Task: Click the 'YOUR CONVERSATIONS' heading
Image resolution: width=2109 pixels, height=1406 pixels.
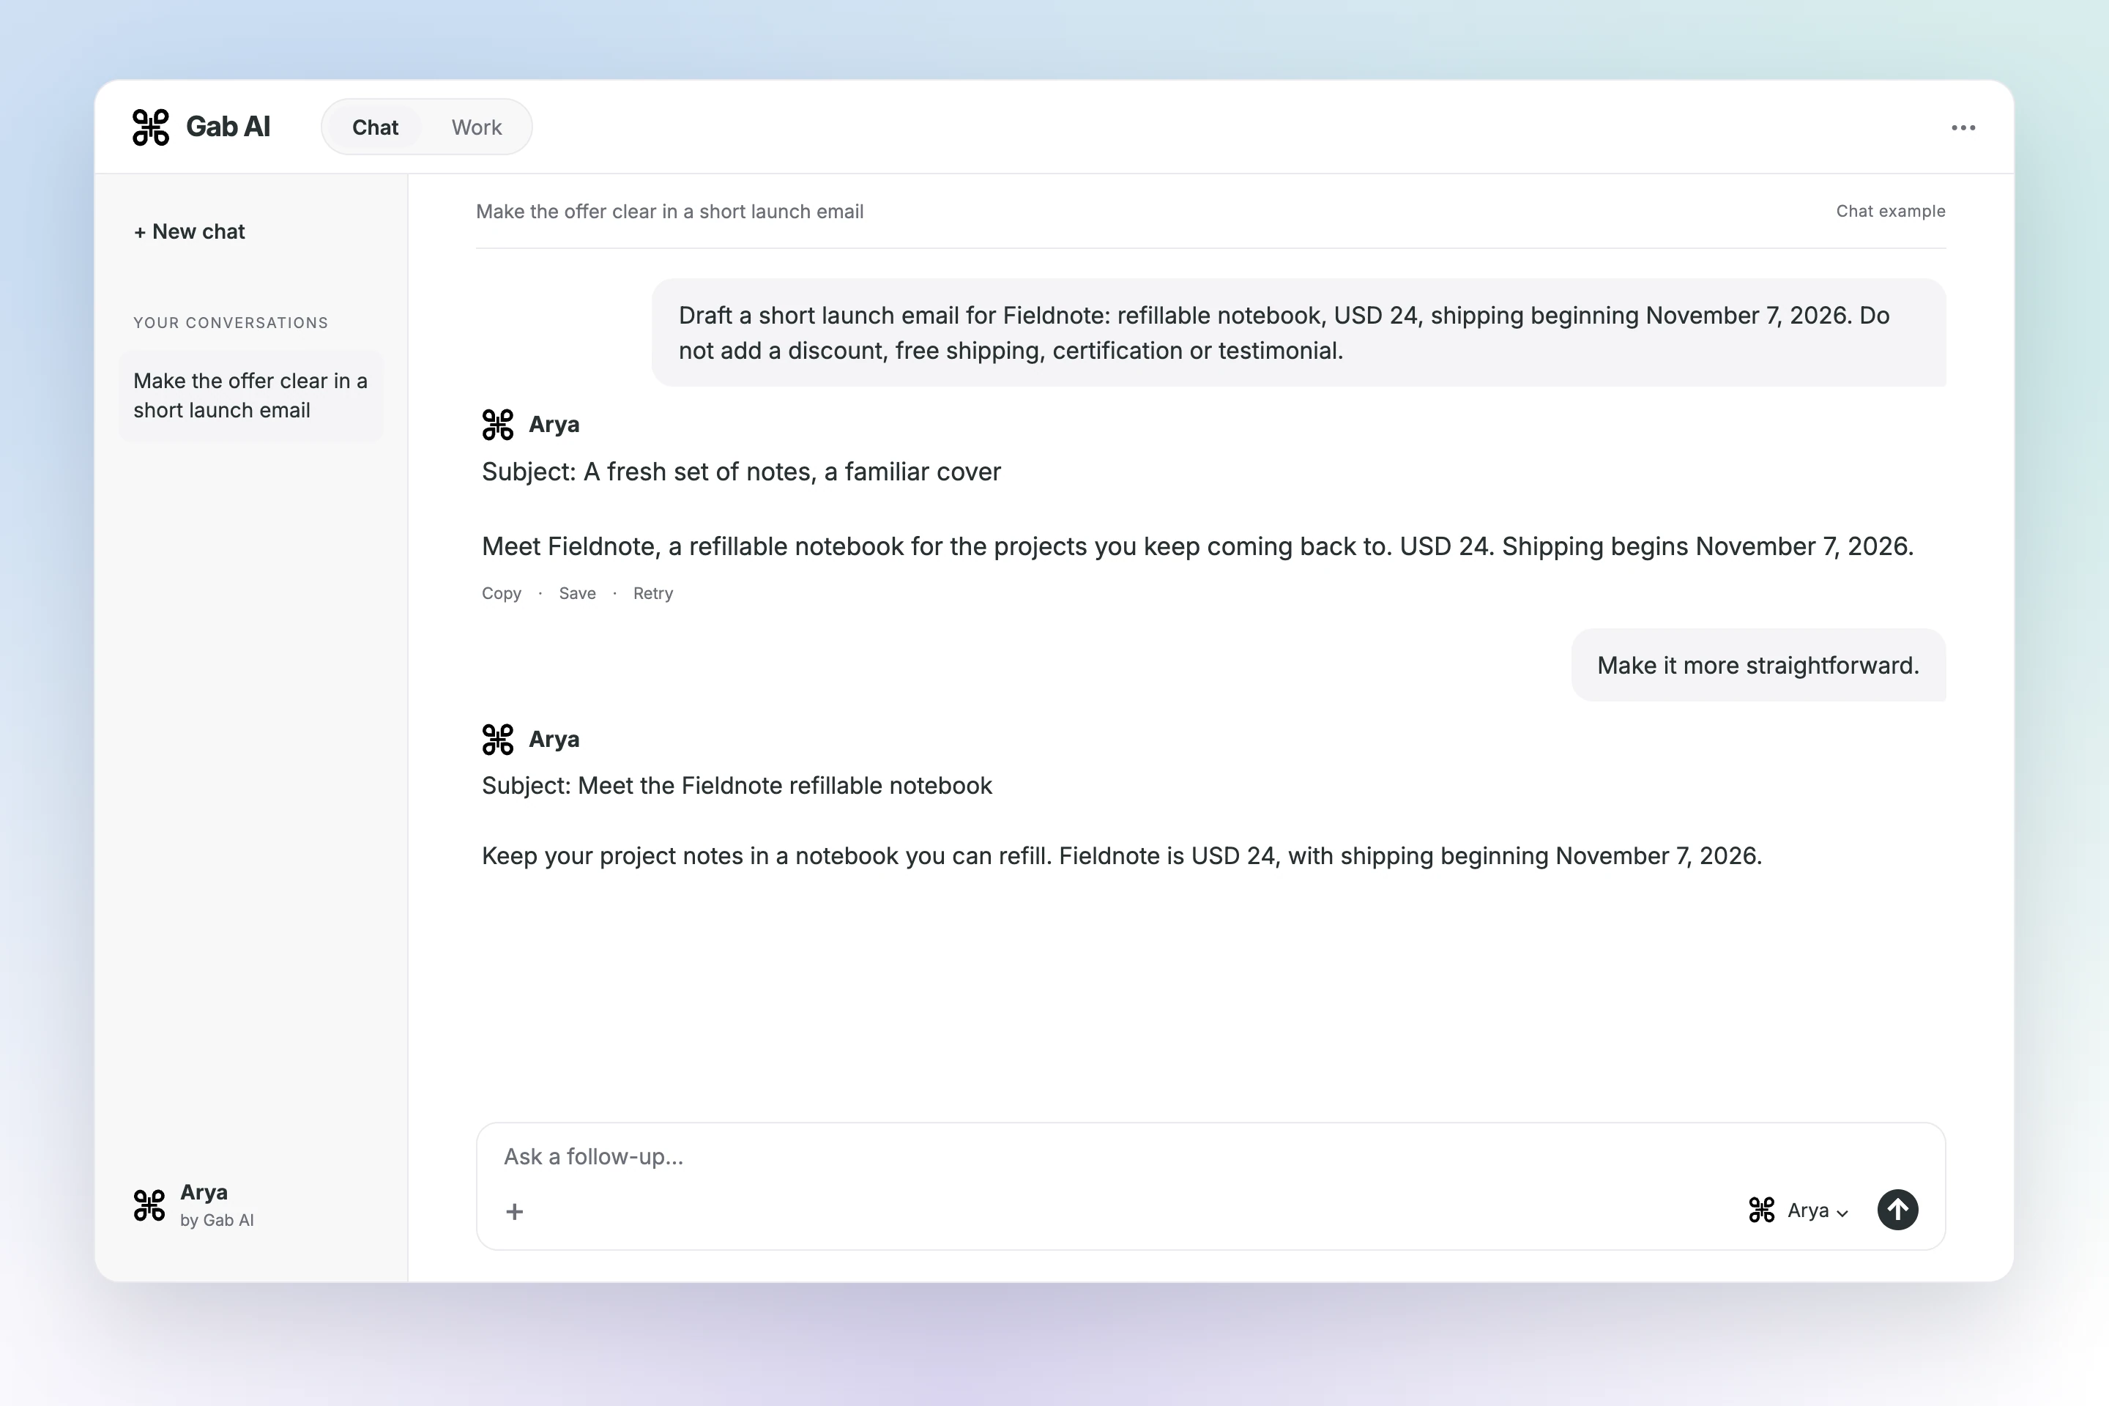Action: tap(231, 323)
